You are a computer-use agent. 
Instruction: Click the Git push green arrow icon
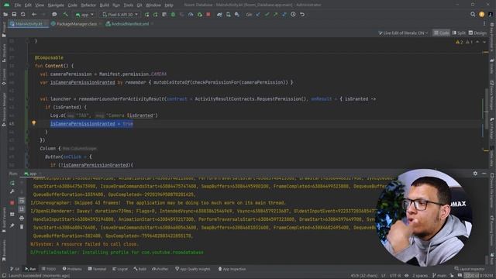tap(276, 15)
